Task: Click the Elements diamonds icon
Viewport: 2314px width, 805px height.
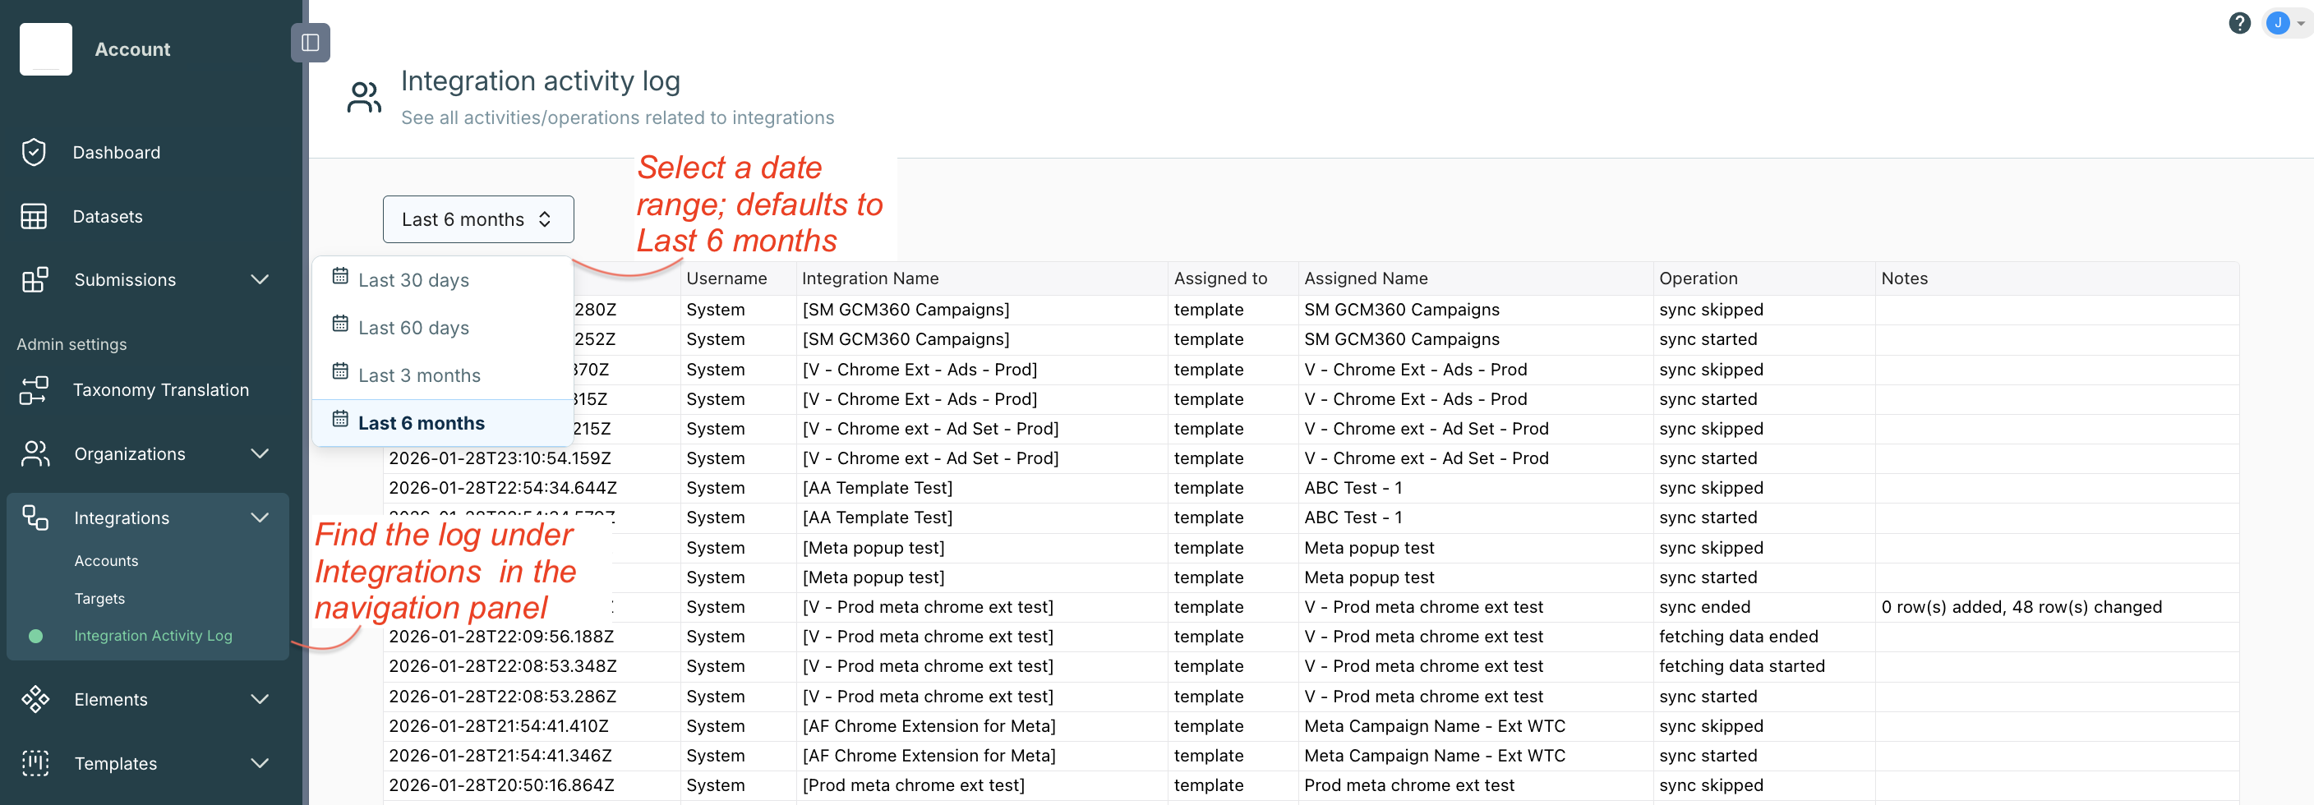Action: (35, 699)
